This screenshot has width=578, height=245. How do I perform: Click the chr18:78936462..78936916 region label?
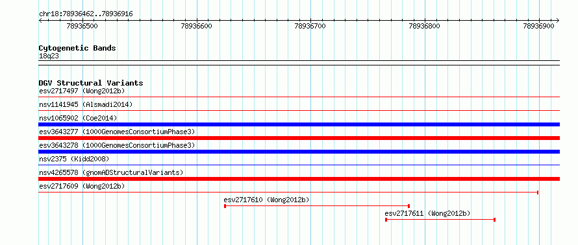point(86,14)
